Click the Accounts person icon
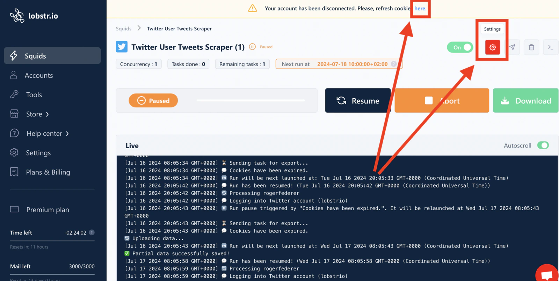The width and height of the screenshot is (559, 281). (14, 75)
